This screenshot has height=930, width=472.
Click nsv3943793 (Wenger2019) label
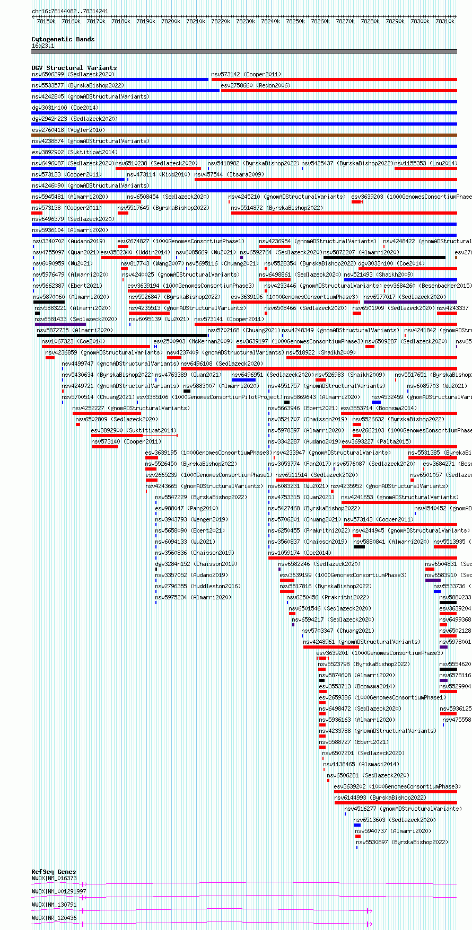pyautogui.click(x=191, y=519)
